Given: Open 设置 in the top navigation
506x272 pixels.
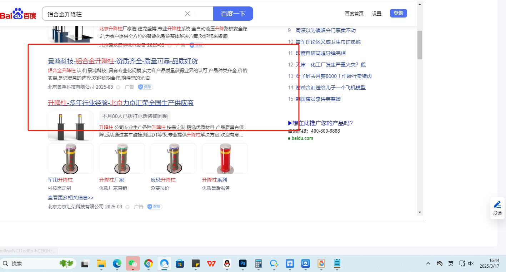Looking at the screenshot, I should click(x=376, y=14).
